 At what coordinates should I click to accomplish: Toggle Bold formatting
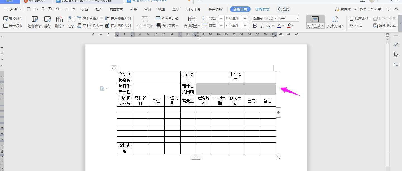(x=255, y=26)
